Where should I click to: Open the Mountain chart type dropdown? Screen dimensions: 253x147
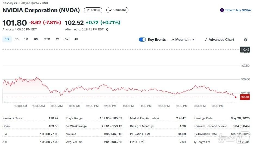coord(183,40)
